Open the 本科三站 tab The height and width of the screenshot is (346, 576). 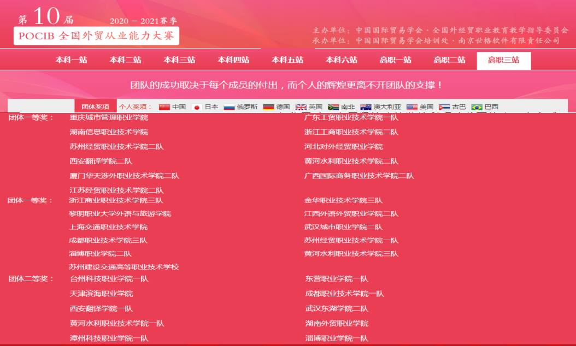179,61
